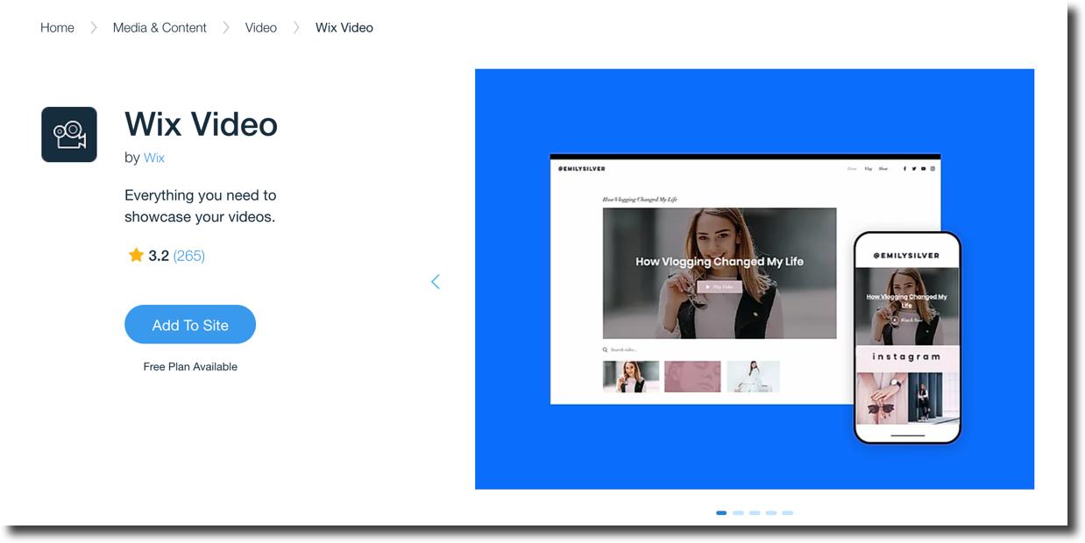The width and height of the screenshot is (1085, 543).
Task: Click the mobile phone preview in the screenshot
Action: 907,338
